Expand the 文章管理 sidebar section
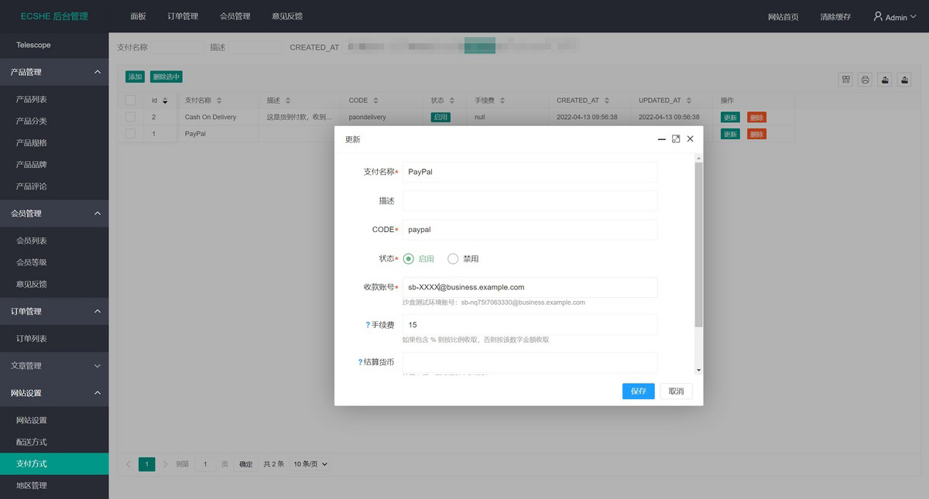 pos(97,365)
